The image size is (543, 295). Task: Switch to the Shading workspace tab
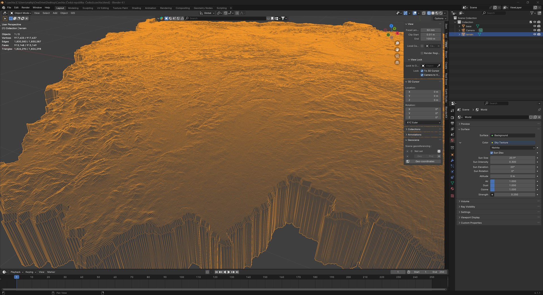136,8
